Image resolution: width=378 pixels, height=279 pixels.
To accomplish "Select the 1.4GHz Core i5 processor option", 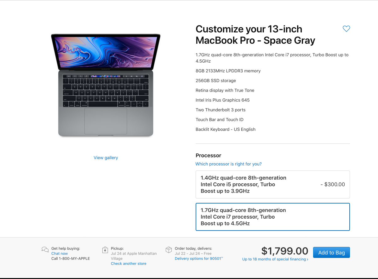I will (x=272, y=184).
